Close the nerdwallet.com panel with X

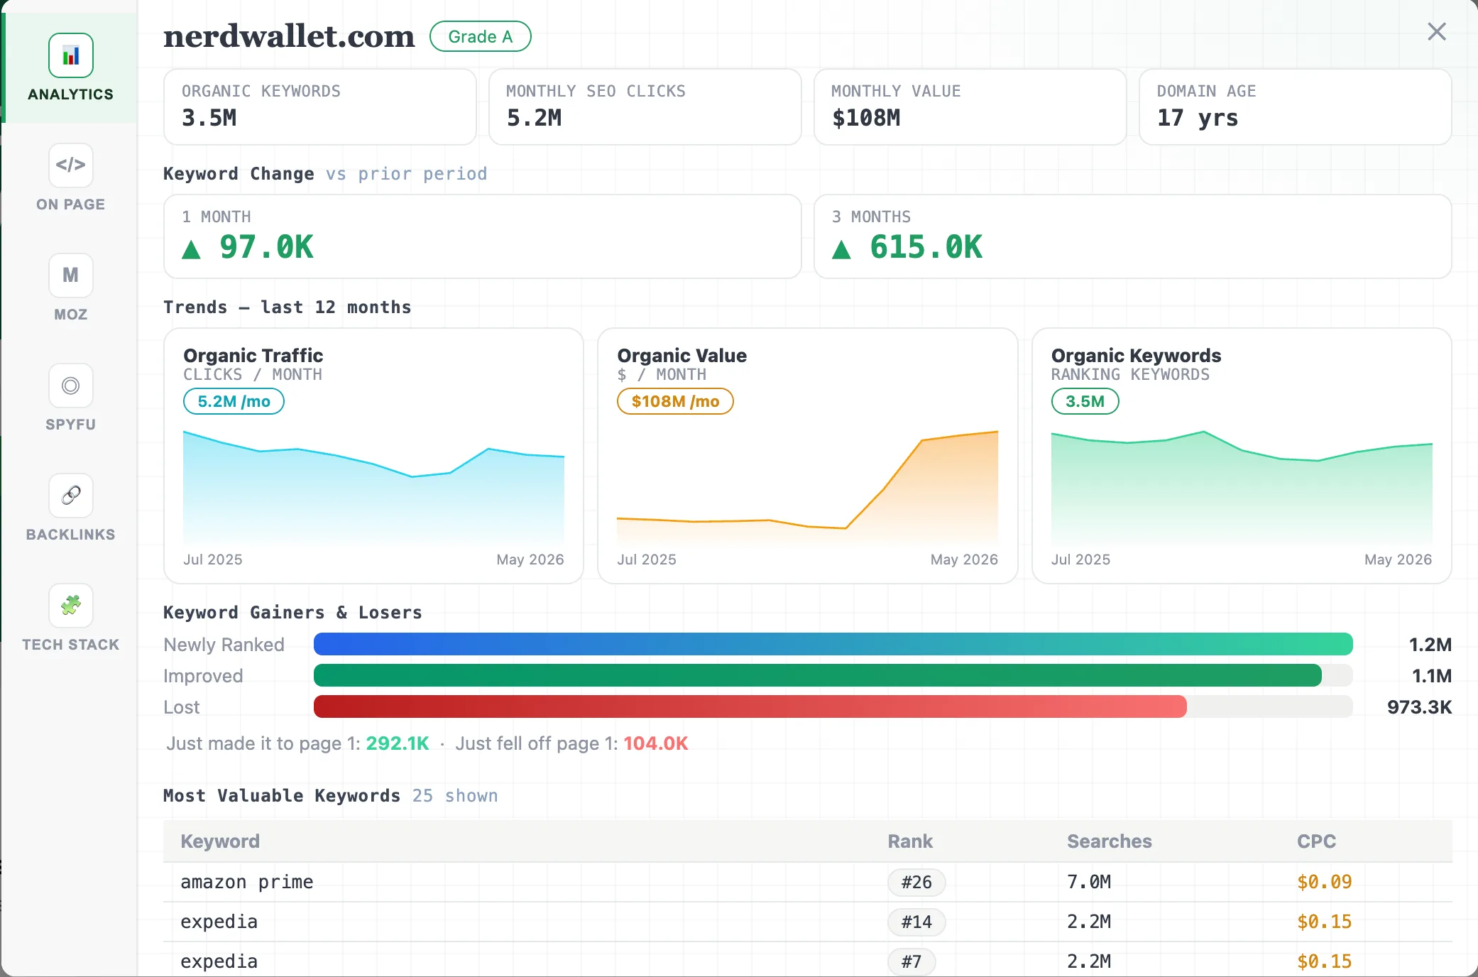coord(1437,31)
